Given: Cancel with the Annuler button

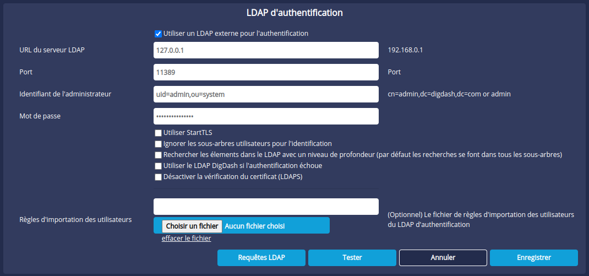Looking at the screenshot, I should 443,258.
